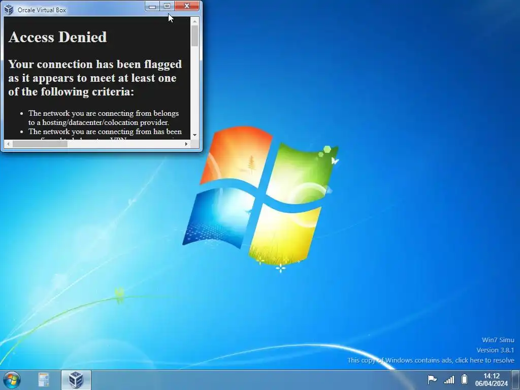
Task: Open the calculator taskbar icon
Action: 44,380
